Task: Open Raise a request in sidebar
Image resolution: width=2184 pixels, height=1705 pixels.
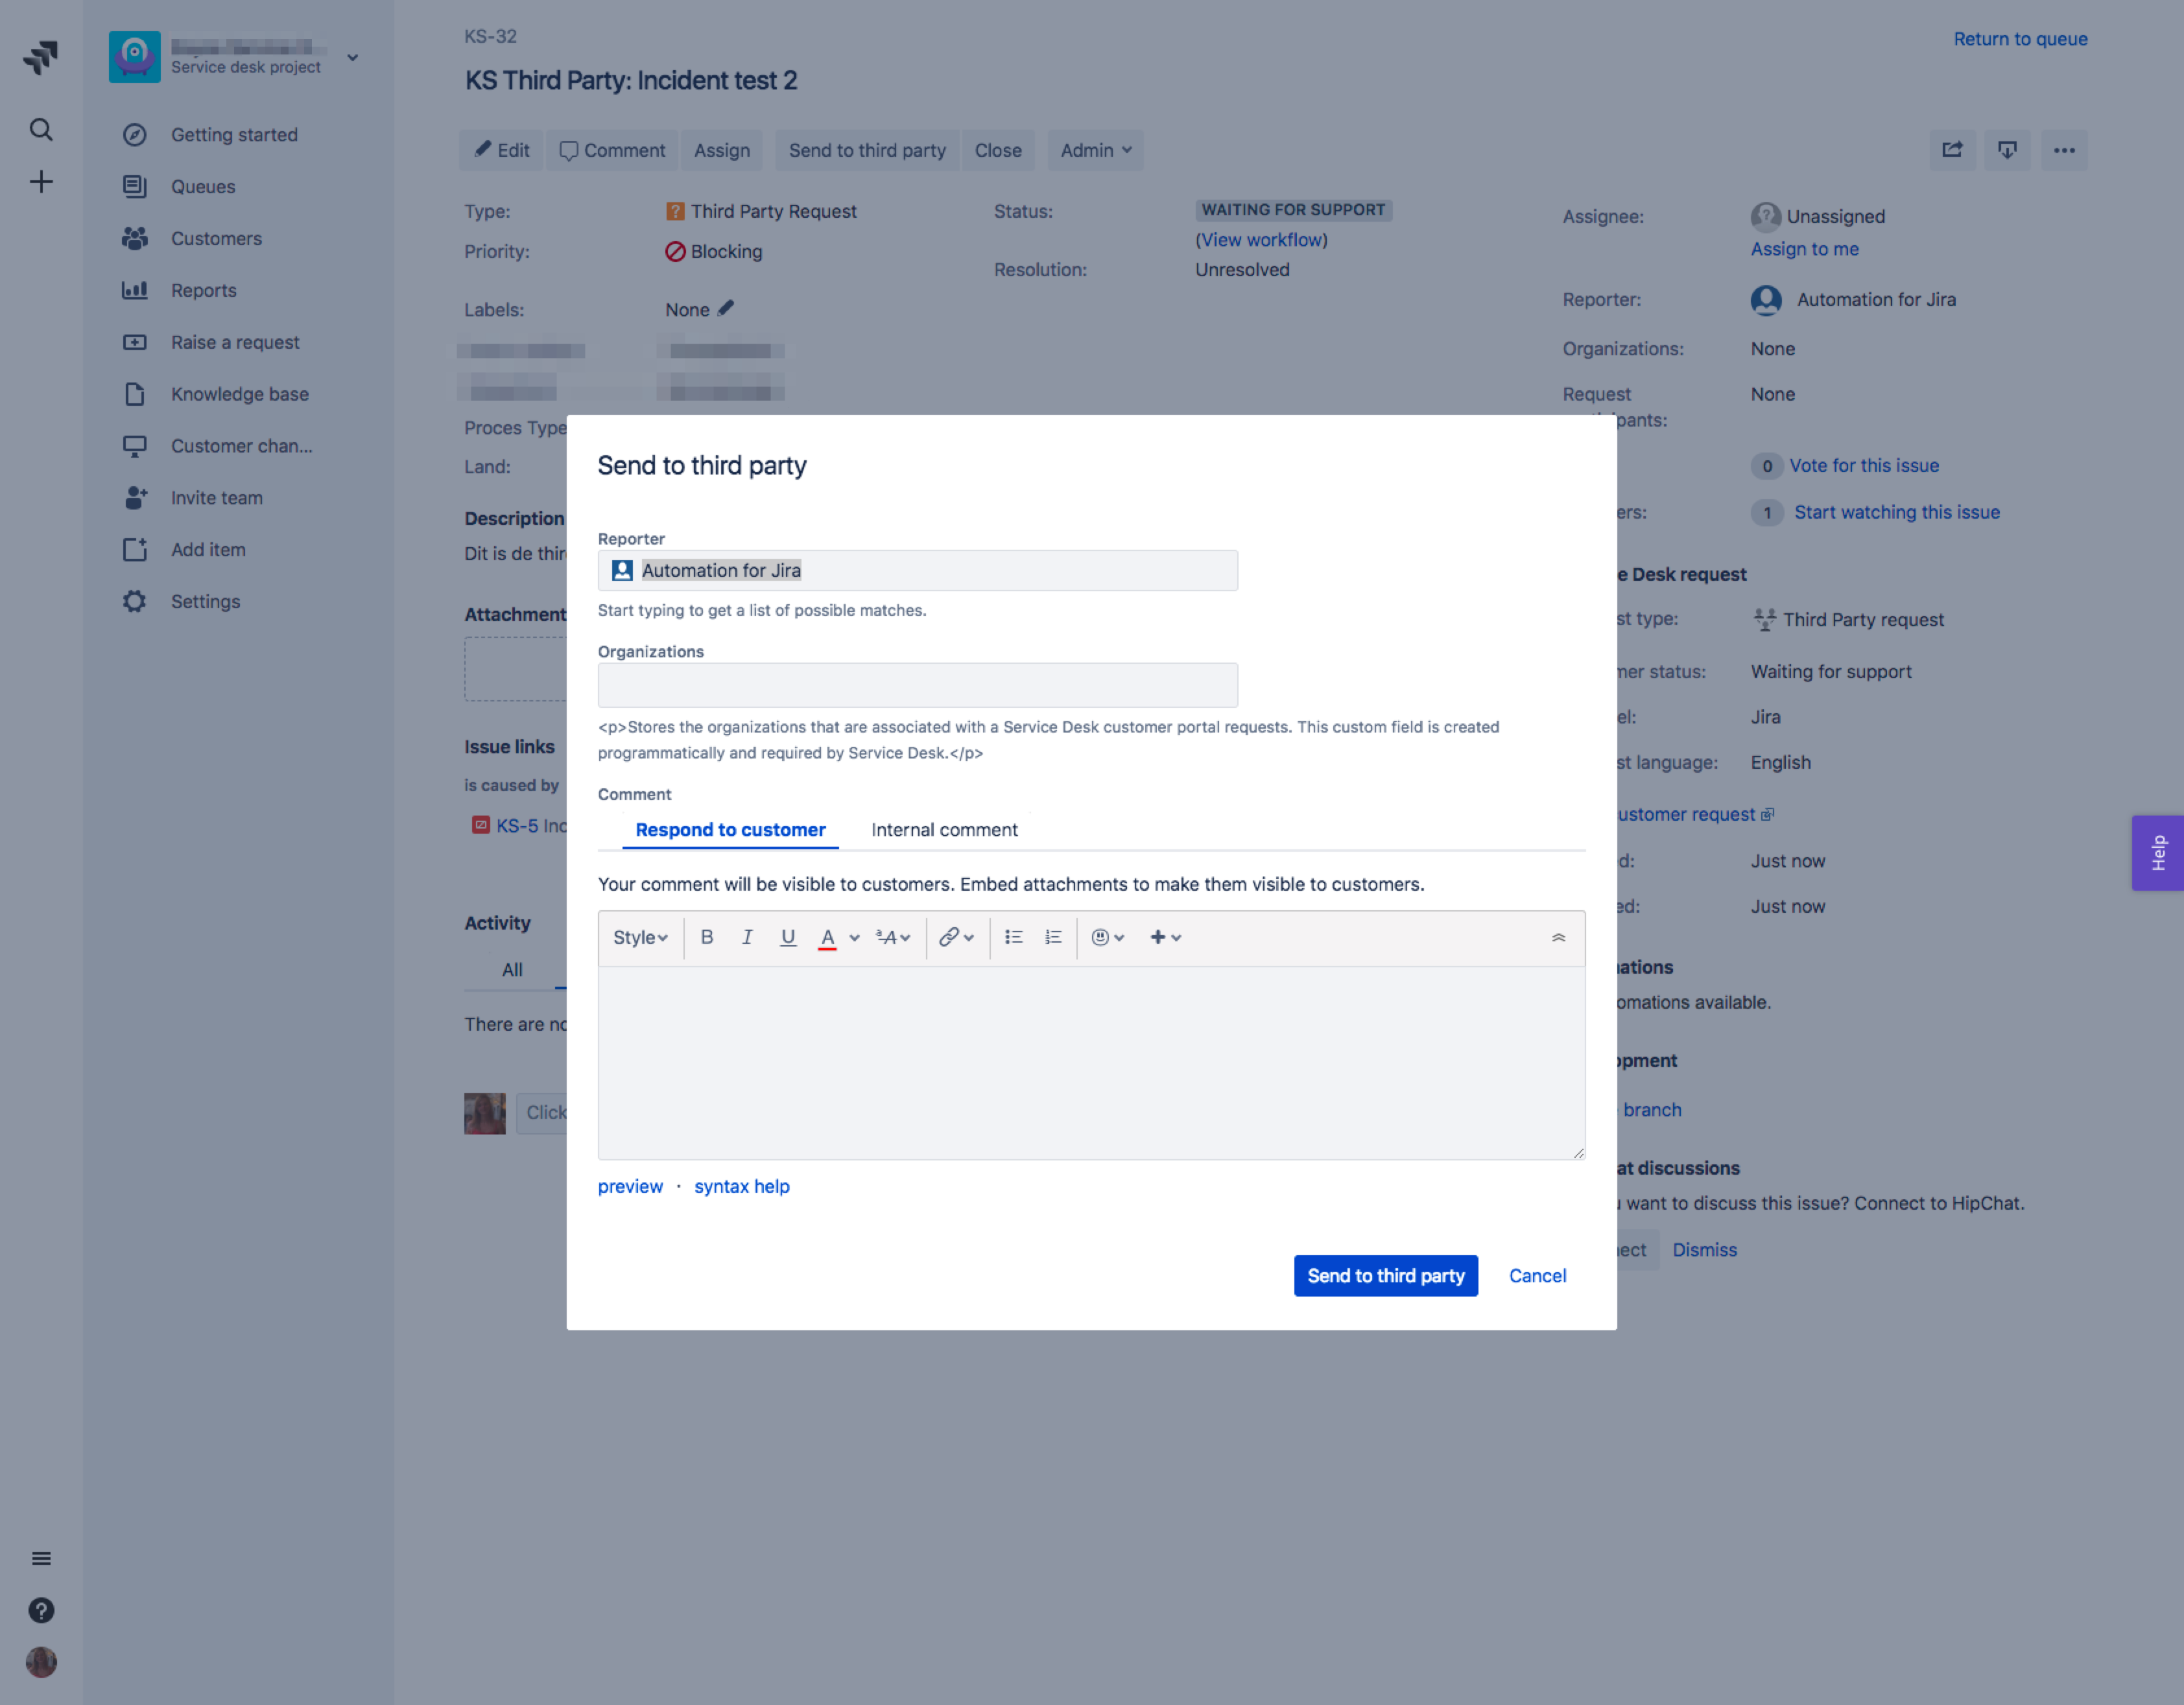Action: point(235,342)
